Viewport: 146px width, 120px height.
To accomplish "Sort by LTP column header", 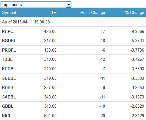I will 53,12.
